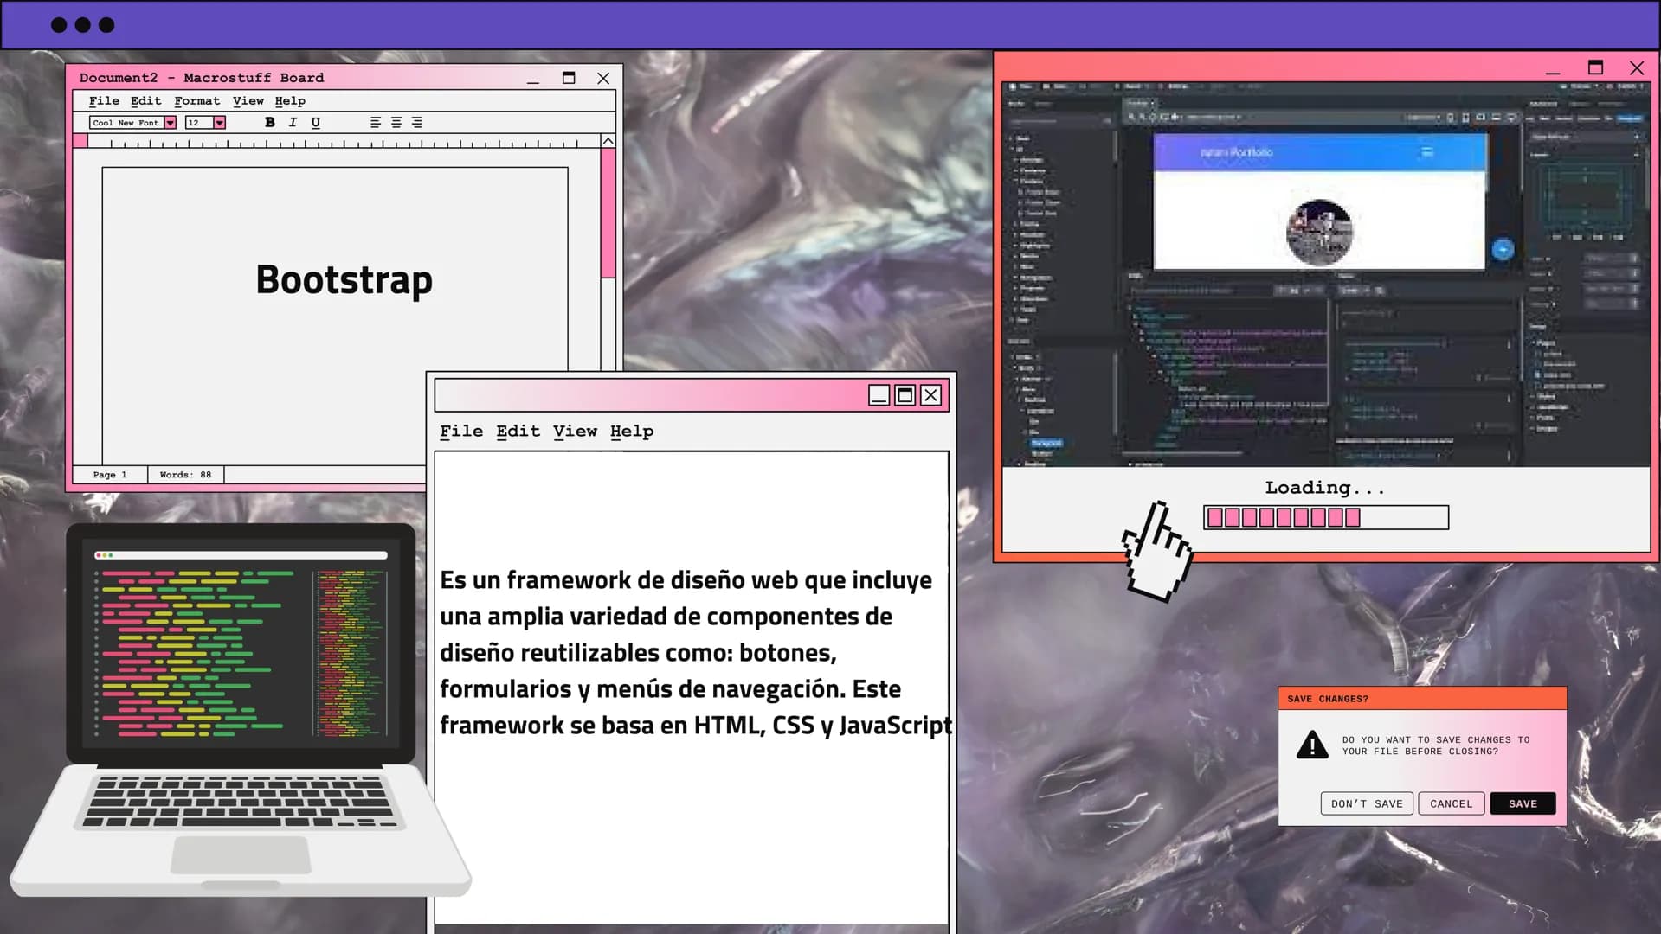1661x934 pixels.
Task: Open Format menu in Document2 window
Action: click(x=197, y=100)
